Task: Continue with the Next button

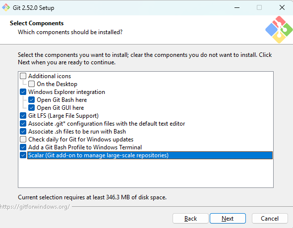Action: pyautogui.click(x=228, y=218)
